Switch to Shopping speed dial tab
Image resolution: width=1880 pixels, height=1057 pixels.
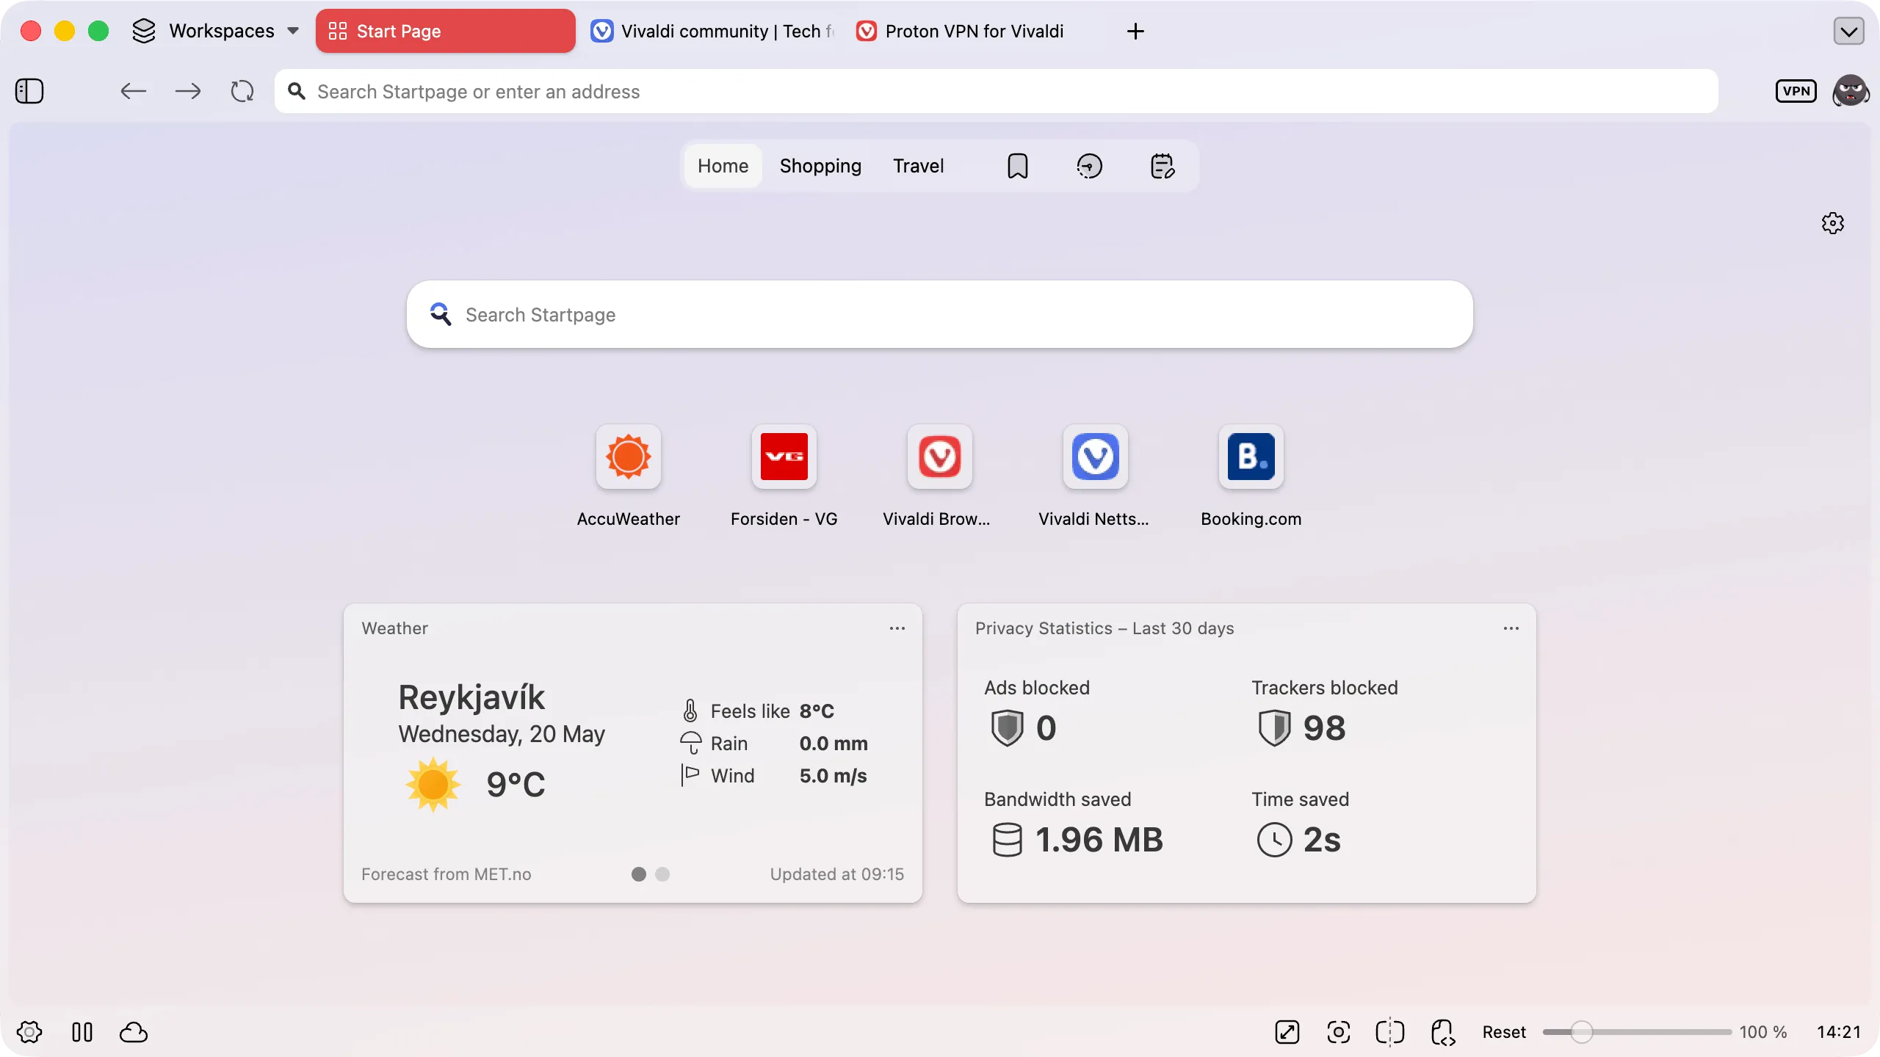click(820, 166)
